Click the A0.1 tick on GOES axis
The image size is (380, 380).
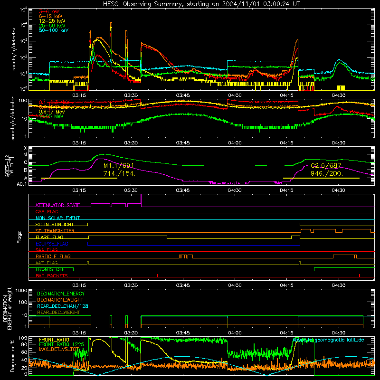(x=22, y=184)
